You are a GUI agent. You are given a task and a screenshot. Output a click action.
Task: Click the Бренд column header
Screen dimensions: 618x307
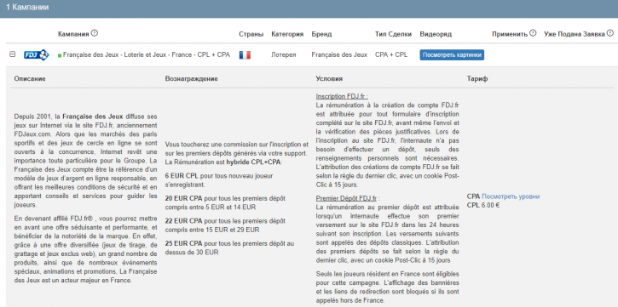pos(321,34)
